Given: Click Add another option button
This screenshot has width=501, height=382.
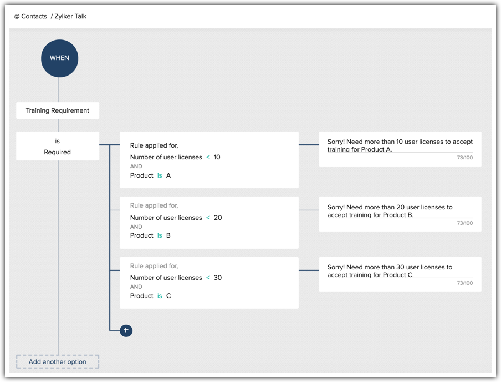Looking at the screenshot, I should 58,362.
